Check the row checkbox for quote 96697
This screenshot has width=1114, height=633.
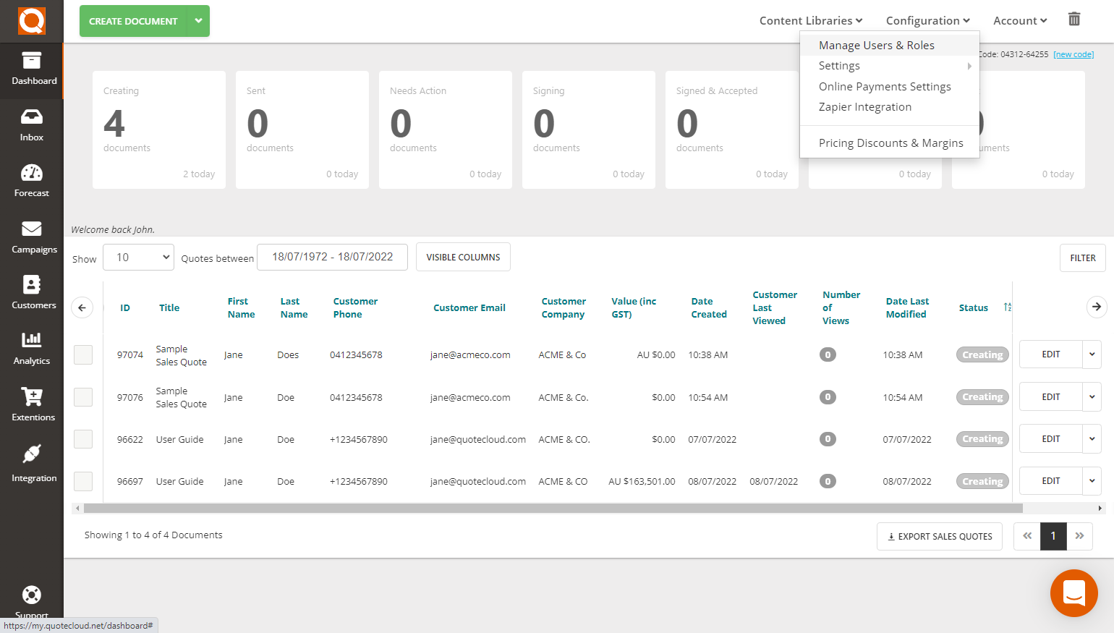(82, 481)
